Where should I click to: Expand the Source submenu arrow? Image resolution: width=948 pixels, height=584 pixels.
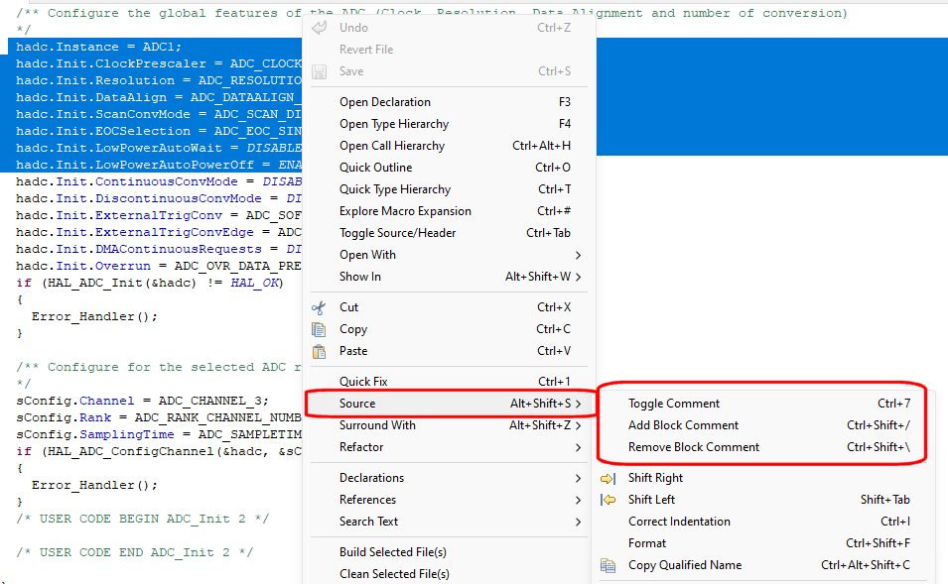point(578,404)
